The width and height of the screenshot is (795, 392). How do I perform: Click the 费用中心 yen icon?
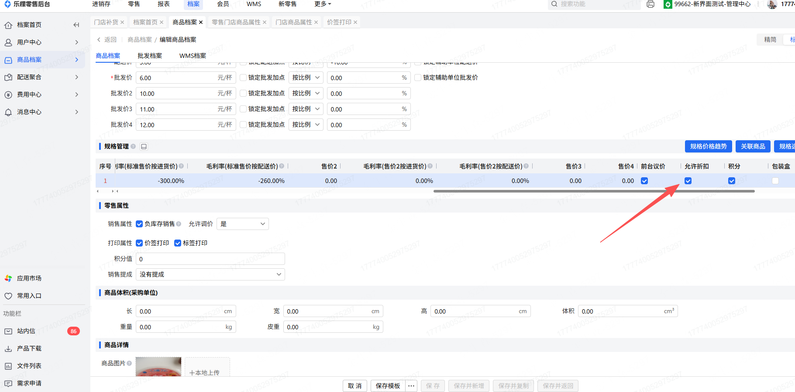pos(8,95)
